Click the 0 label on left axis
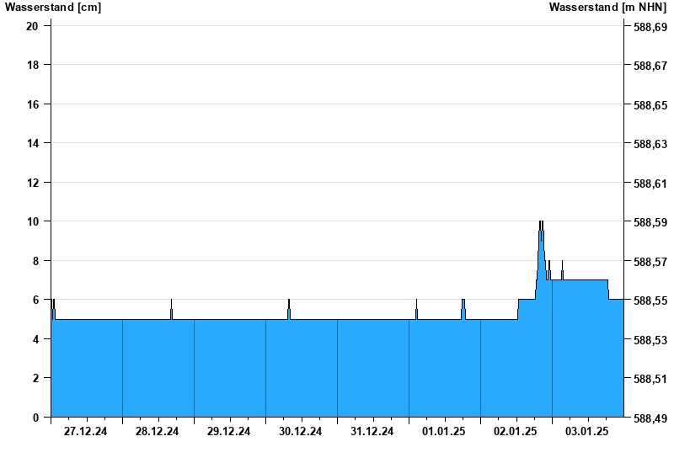 35,418
